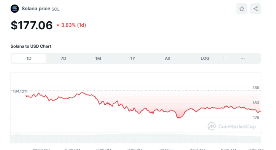Screen dimensions: 276x150
Task: Click the $177.06 current price value
Action: [32, 25]
